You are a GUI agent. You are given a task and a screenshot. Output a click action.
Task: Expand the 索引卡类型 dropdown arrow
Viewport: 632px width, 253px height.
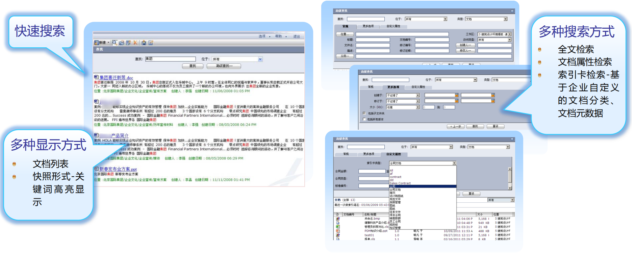coord(454,163)
